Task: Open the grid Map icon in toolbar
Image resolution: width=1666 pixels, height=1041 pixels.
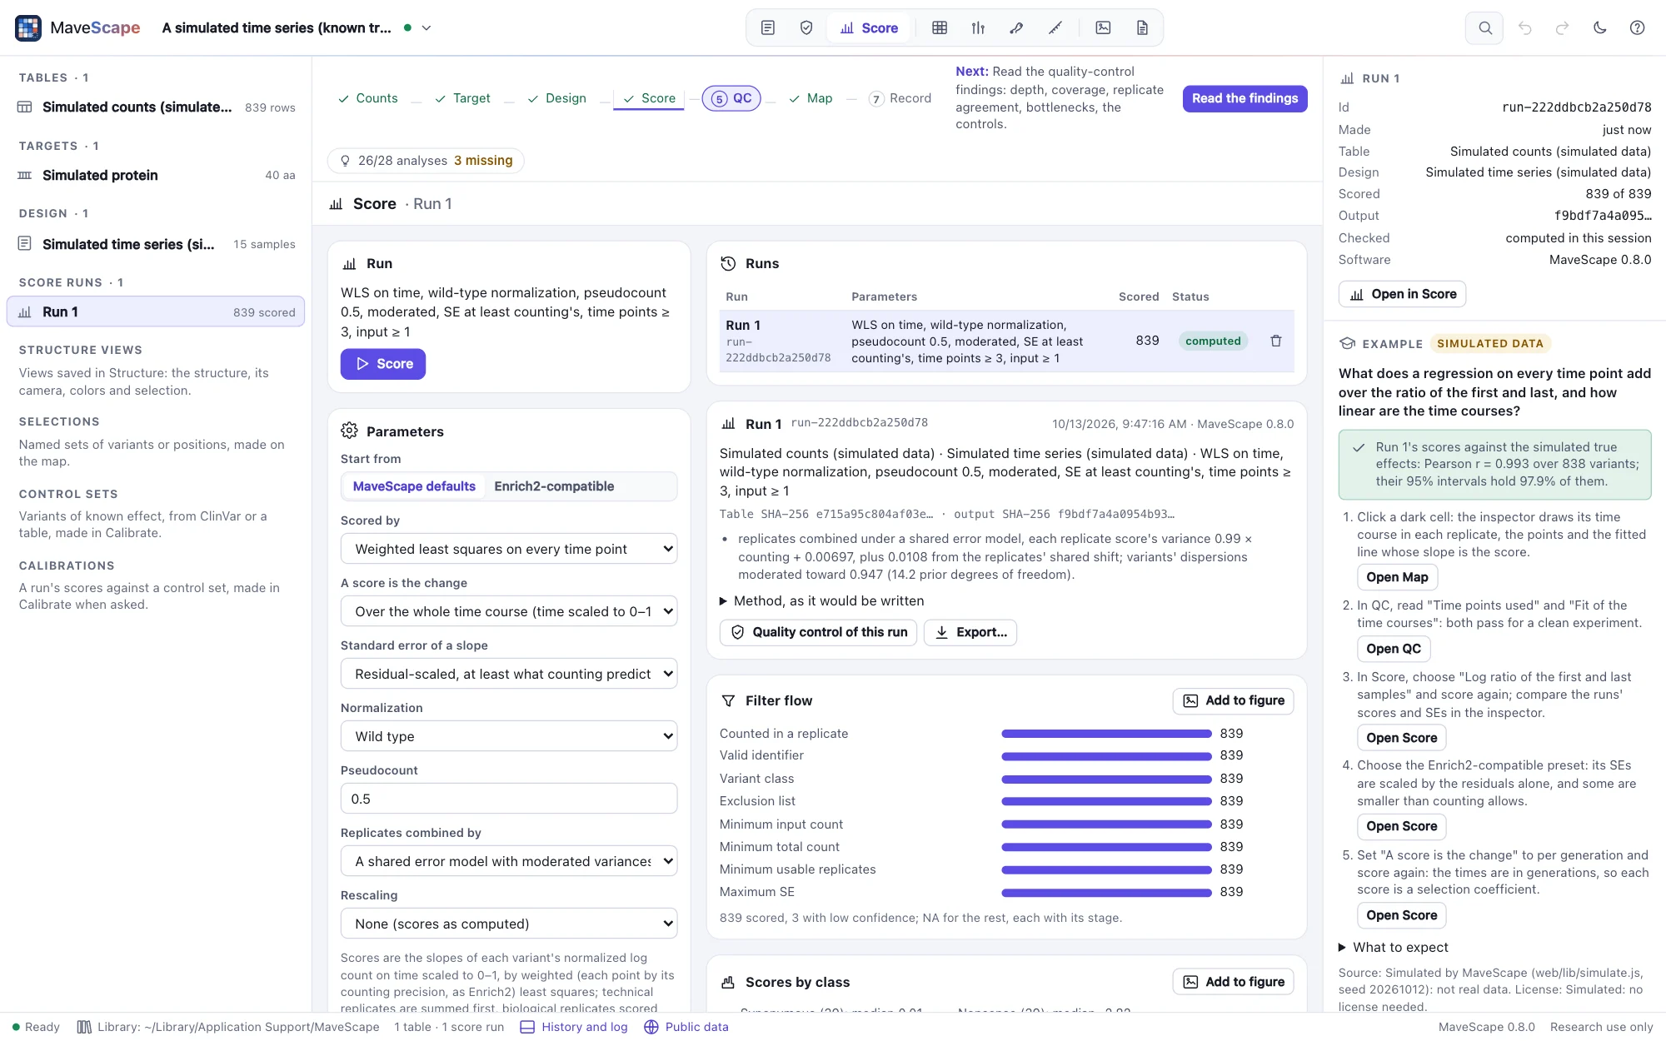Action: (x=940, y=27)
